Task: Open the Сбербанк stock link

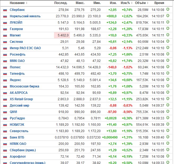Action: (x=17, y=10)
